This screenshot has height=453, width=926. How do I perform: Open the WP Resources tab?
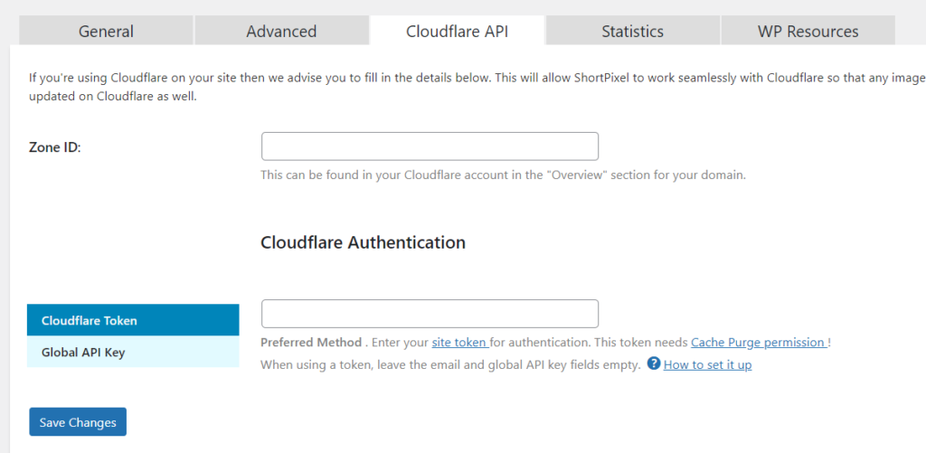pyautogui.click(x=808, y=31)
